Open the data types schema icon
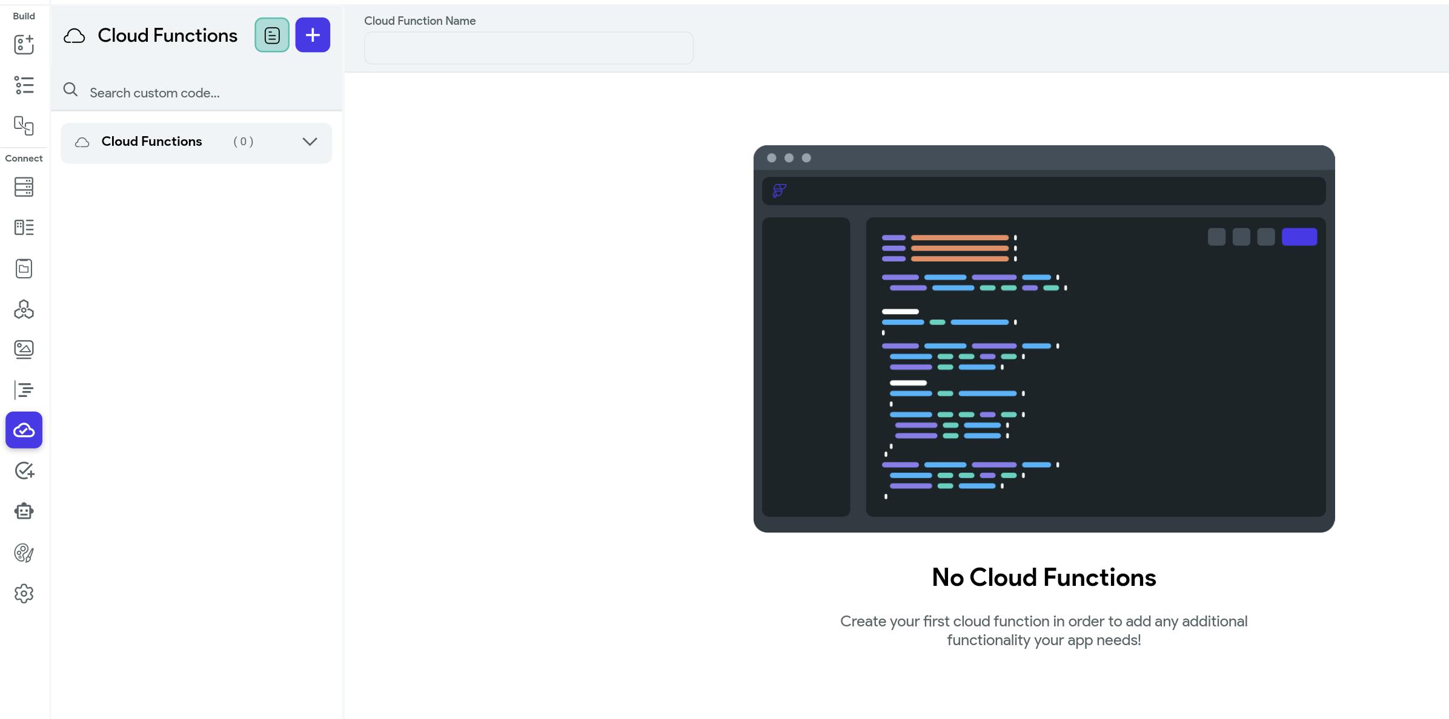The width and height of the screenshot is (1449, 719). (24, 228)
